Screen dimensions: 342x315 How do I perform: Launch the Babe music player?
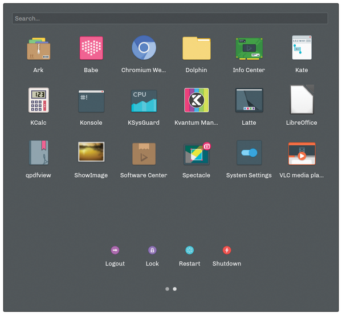91,48
